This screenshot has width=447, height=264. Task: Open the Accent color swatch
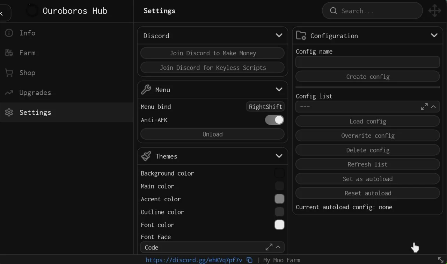pyautogui.click(x=279, y=199)
